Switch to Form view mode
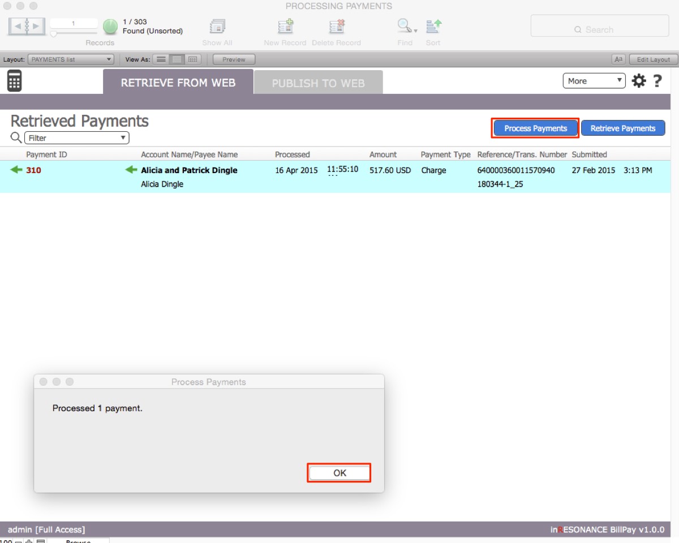This screenshot has width=679, height=543. pos(161,59)
